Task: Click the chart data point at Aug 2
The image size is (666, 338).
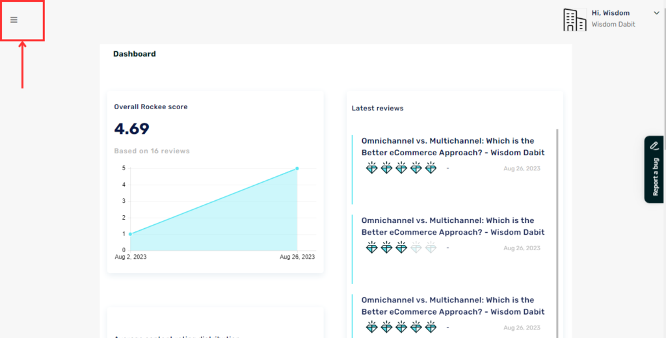Action: (130, 234)
